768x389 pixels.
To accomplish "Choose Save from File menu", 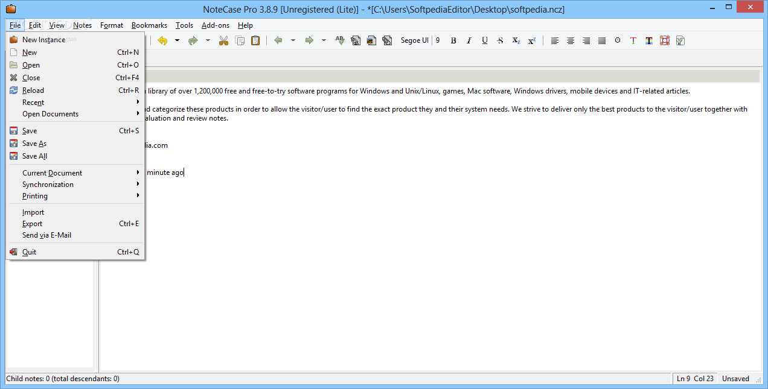I will point(75,131).
